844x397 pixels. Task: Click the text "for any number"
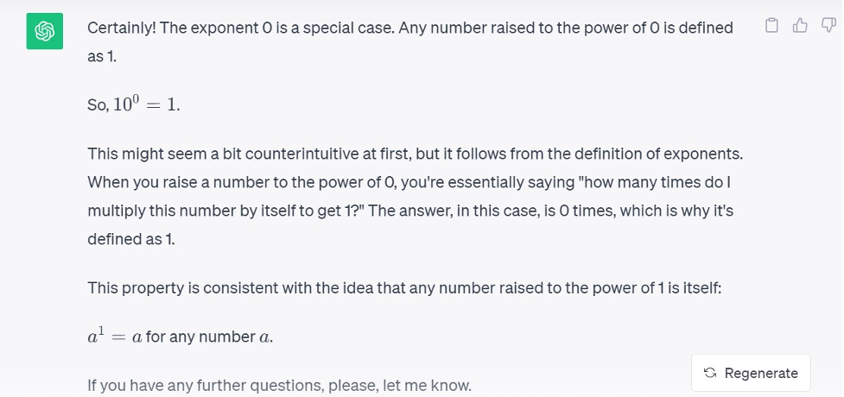[x=200, y=337]
